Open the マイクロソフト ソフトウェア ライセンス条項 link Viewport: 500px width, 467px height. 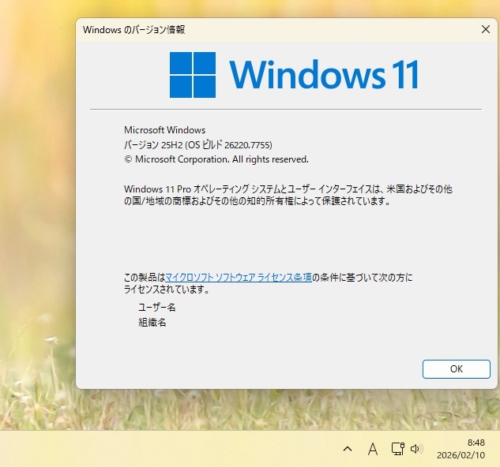pyautogui.click(x=239, y=278)
